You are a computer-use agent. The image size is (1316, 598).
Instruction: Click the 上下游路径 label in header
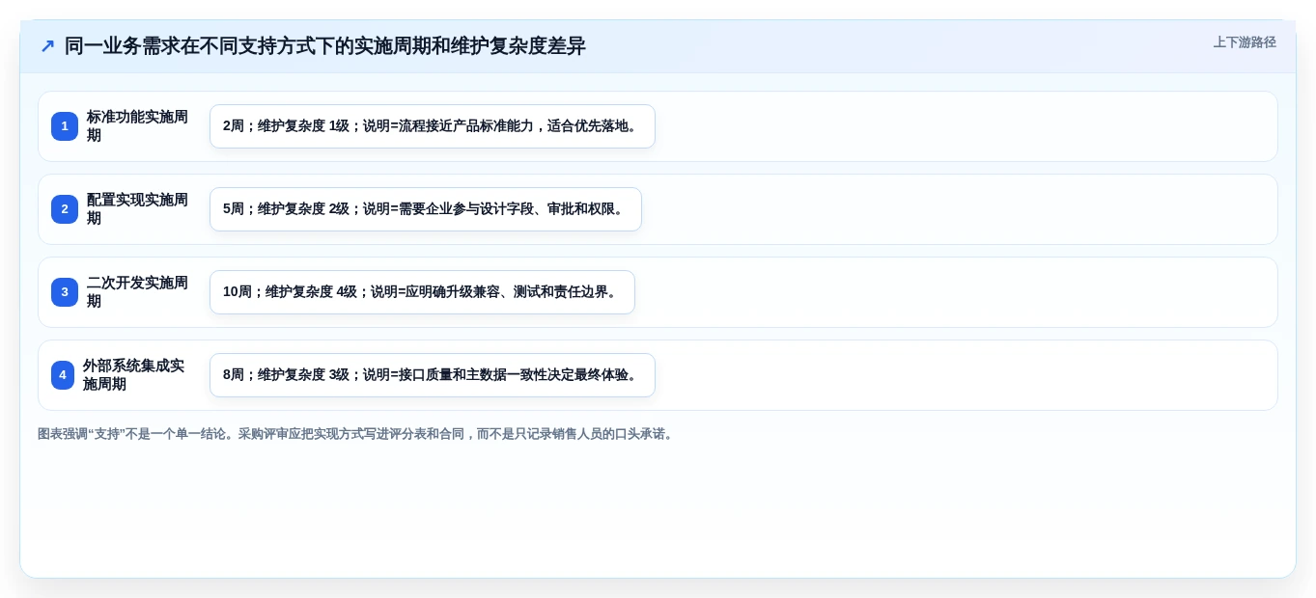(x=1245, y=42)
